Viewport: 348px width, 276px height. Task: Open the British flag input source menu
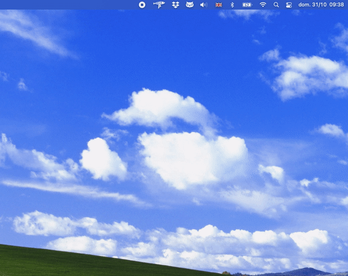click(x=219, y=5)
